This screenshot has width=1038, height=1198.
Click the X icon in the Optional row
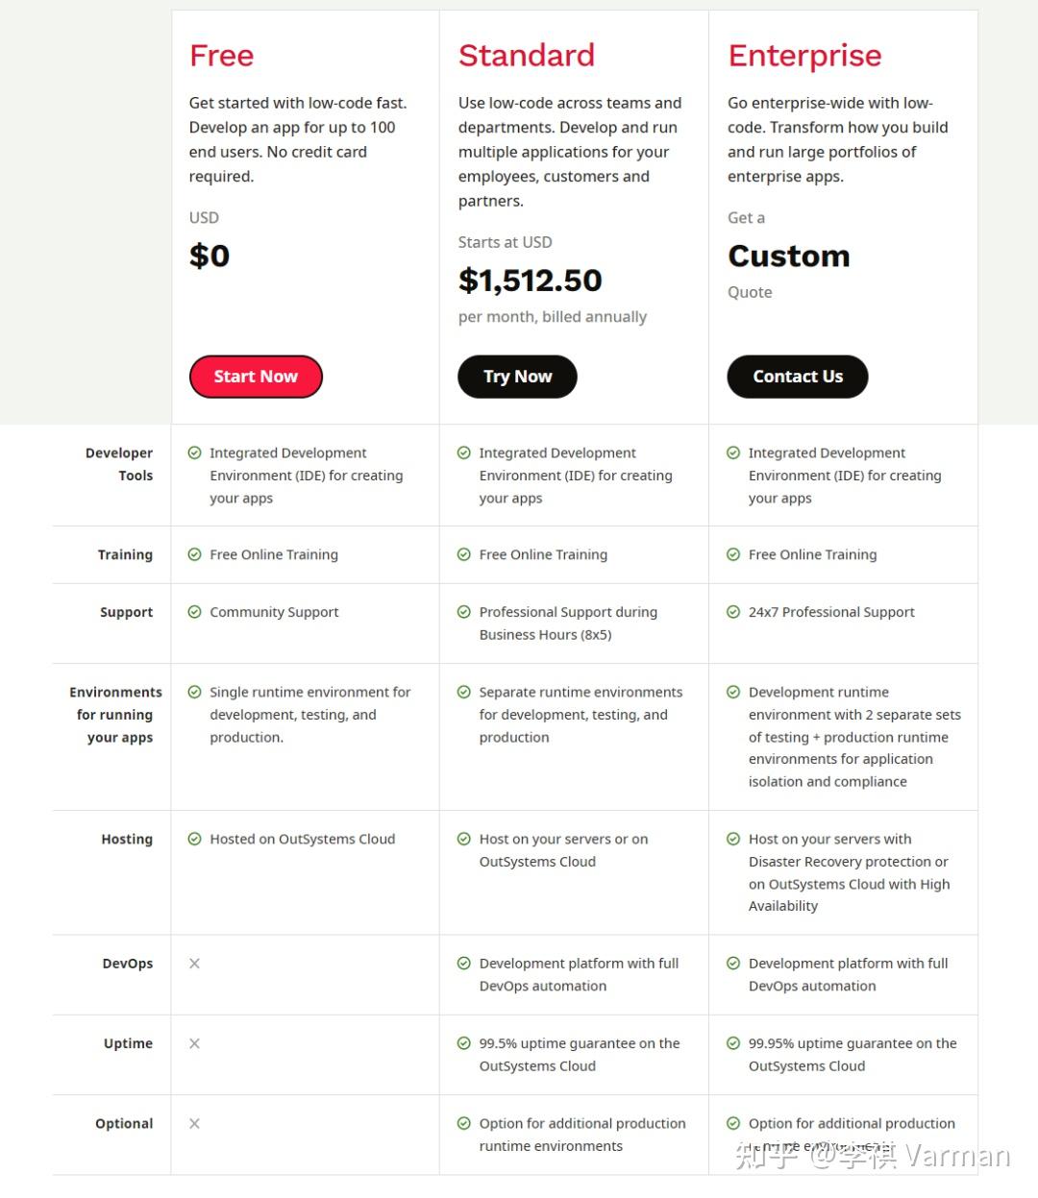point(194,1123)
